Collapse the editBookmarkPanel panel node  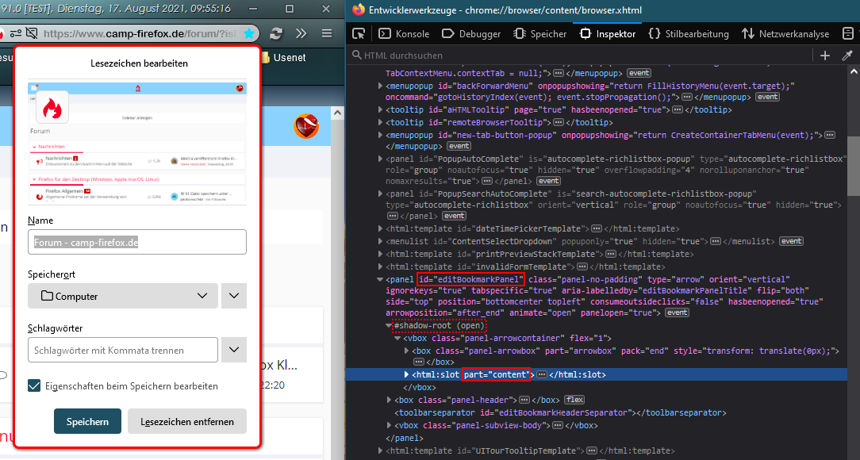pos(379,280)
